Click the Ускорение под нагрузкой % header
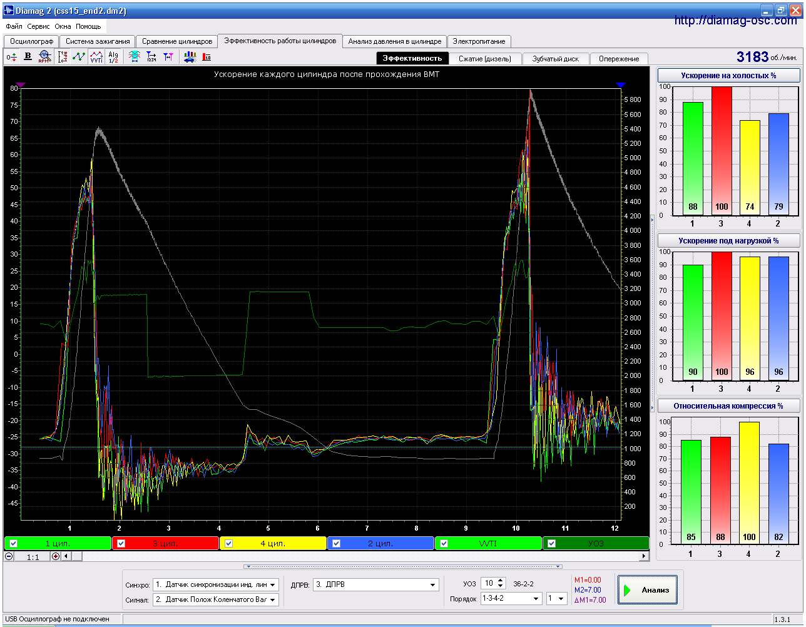The width and height of the screenshot is (806, 627). pos(728,241)
